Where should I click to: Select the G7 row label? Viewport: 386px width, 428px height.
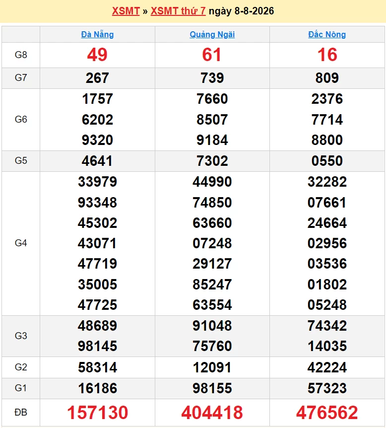(21, 78)
